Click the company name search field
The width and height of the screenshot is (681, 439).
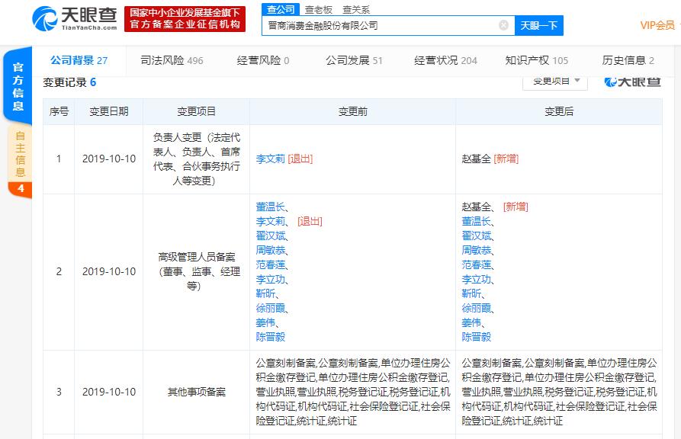click(x=381, y=25)
